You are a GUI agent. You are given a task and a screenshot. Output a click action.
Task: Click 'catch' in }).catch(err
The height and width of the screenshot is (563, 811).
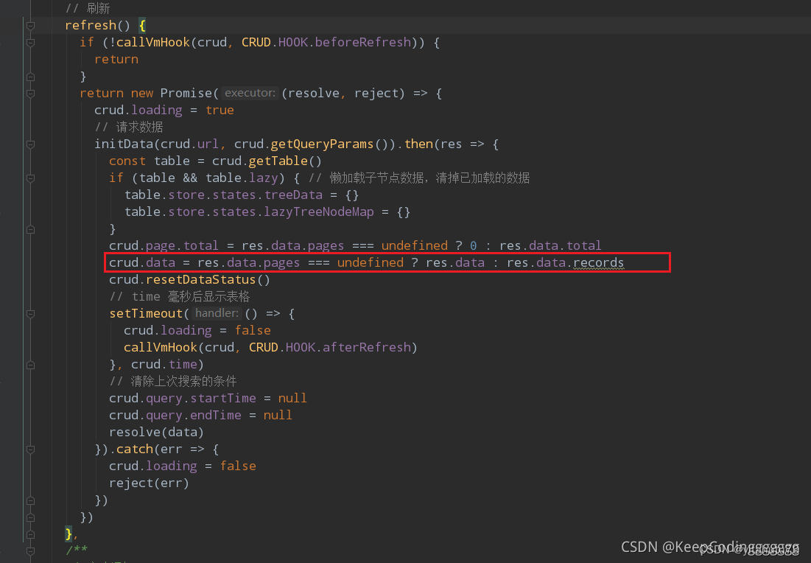[135, 450]
